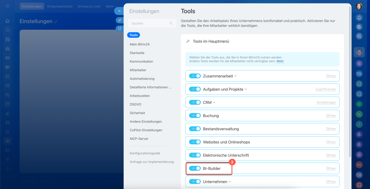The height and width of the screenshot is (189, 370).
Task: Open slider in new window icon
Action: (x=119, y=29)
